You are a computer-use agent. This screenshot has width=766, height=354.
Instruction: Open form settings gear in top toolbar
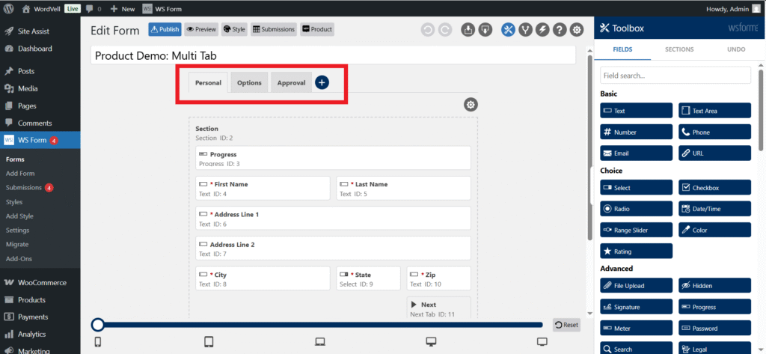coord(577,30)
